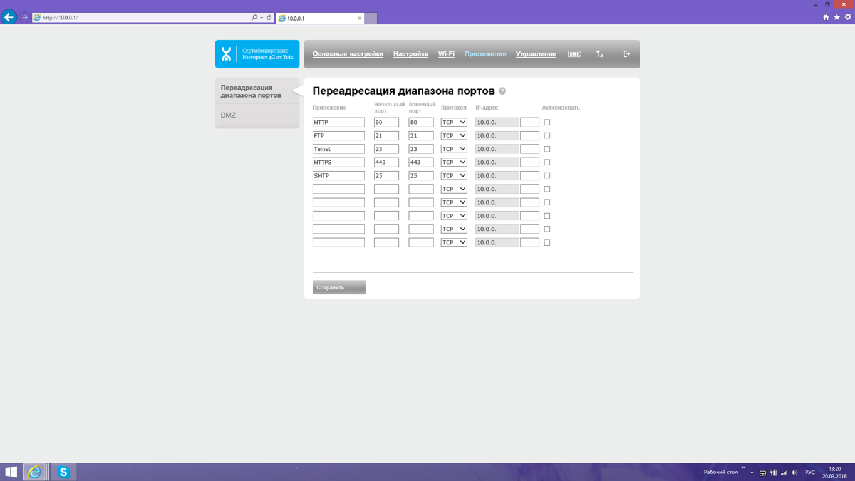Click Telnet application name field

click(338, 149)
